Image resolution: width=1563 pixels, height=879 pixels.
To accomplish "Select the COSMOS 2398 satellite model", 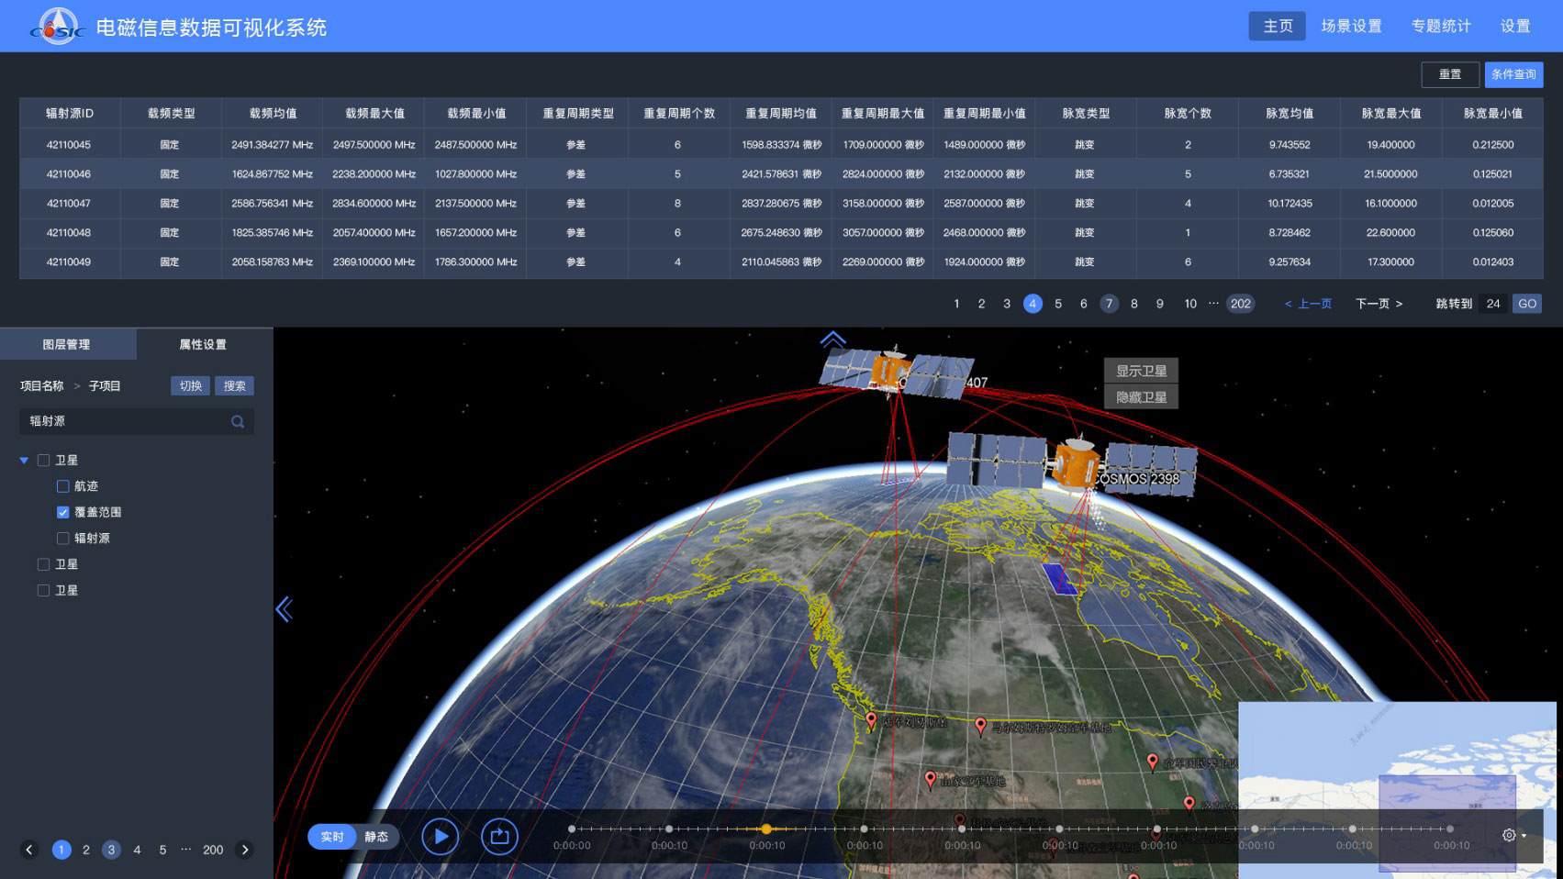I will [1072, 463].
